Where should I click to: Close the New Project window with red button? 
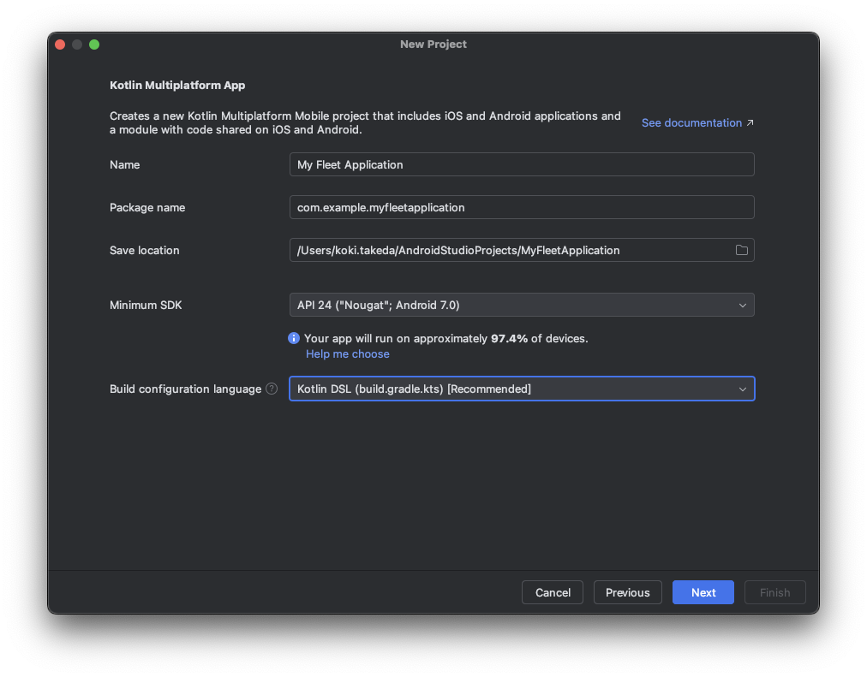[60, 45]
